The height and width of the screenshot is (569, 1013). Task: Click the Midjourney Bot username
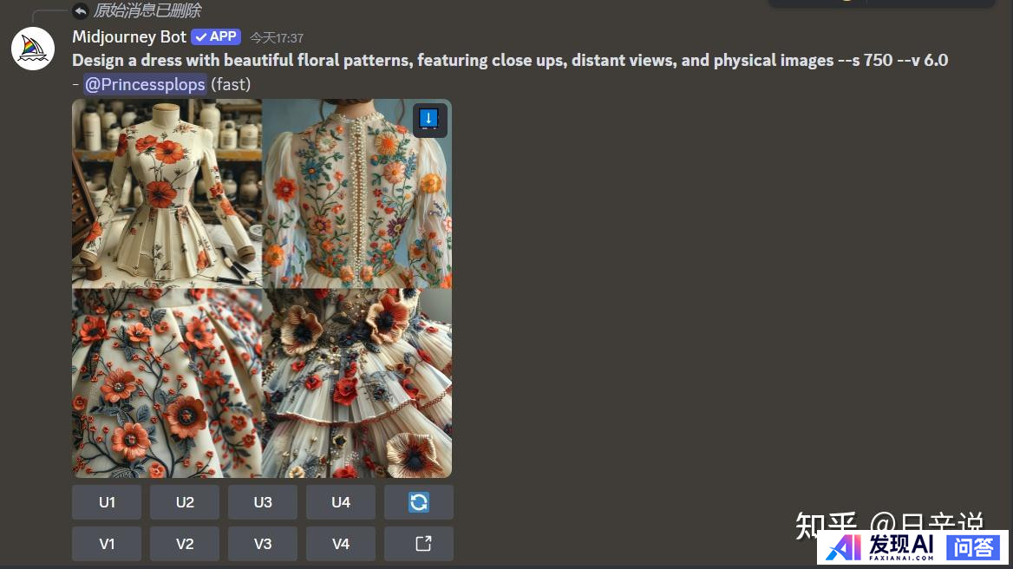point(129,36)
